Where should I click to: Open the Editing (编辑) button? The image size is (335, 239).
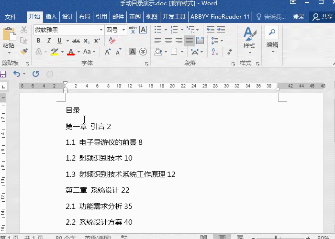click(x=272, y=40)
